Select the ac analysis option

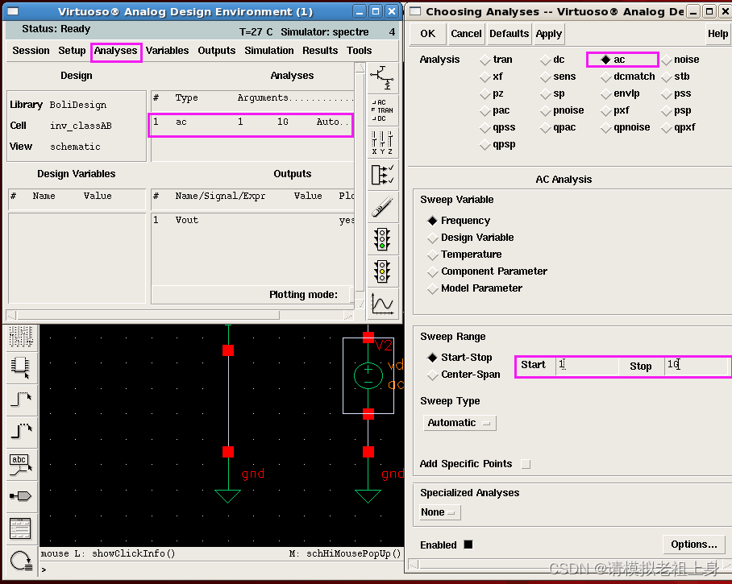pos(606,60)
